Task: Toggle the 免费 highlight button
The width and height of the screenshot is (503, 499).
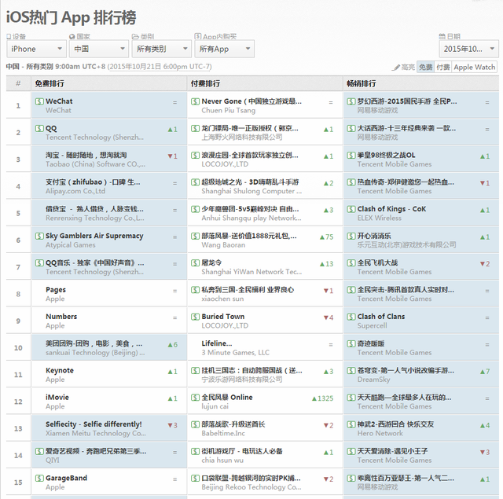Action: pyautogui.click(x=425, y=67)
